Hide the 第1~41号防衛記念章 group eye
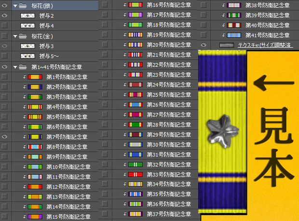The height and width of the screenshot is (221, 299). [4, 66]
